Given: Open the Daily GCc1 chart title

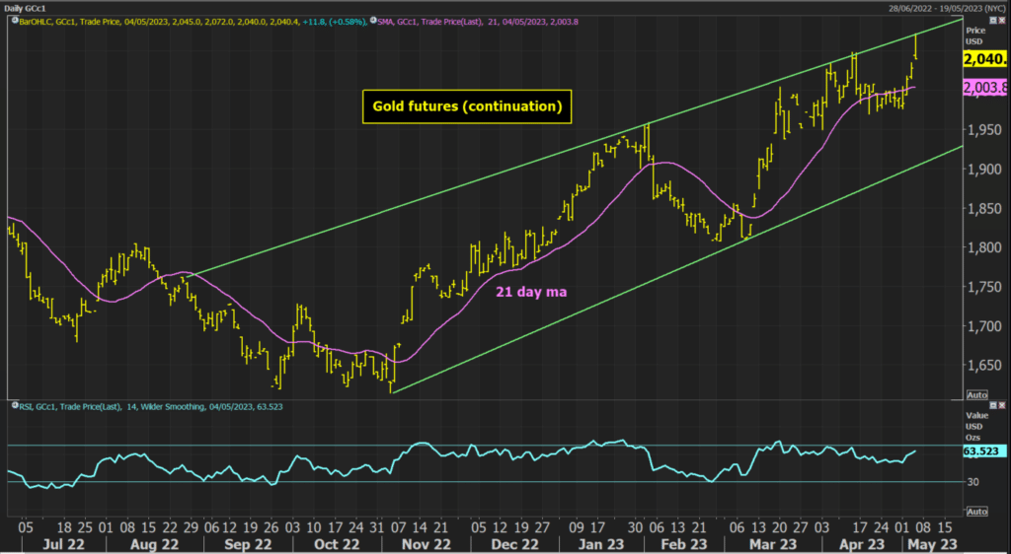Looking at the screenshot, I should 31,7.
